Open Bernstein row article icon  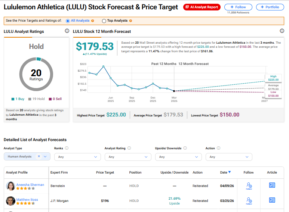tap(272, 185)
